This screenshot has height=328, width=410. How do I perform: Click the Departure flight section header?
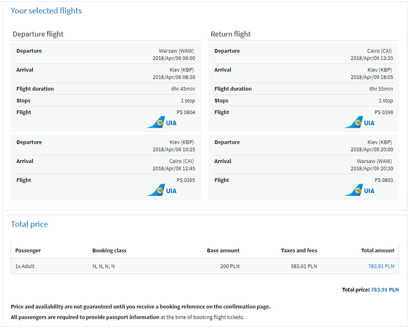coord(38,34)
